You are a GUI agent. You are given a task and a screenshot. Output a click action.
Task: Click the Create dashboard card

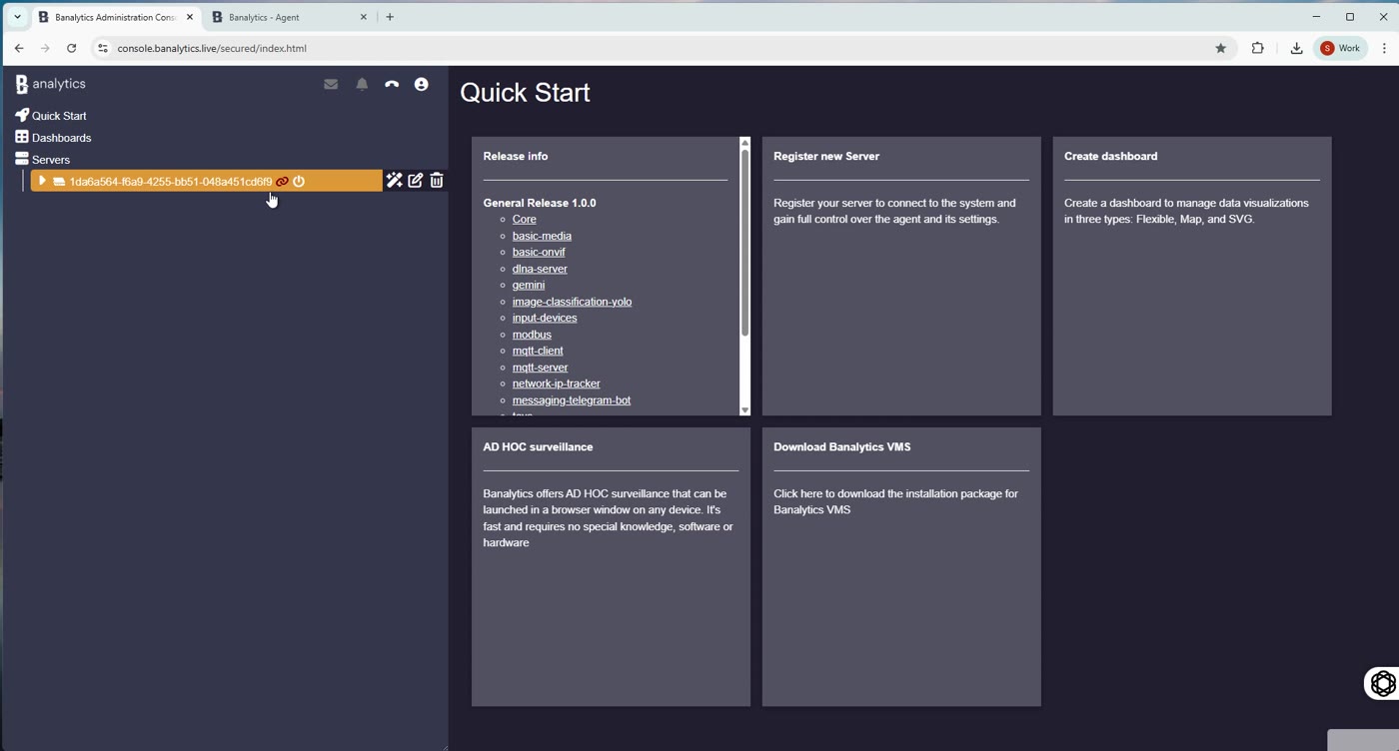[1192, 276]
